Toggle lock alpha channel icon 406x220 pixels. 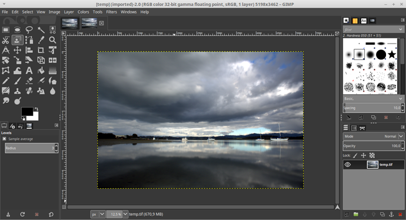(372, 155)
